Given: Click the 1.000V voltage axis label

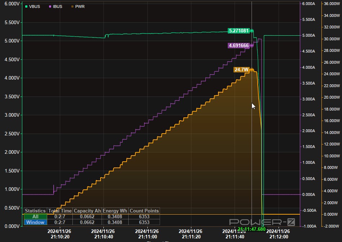Looking at the screenshot, I should (12, 189).
